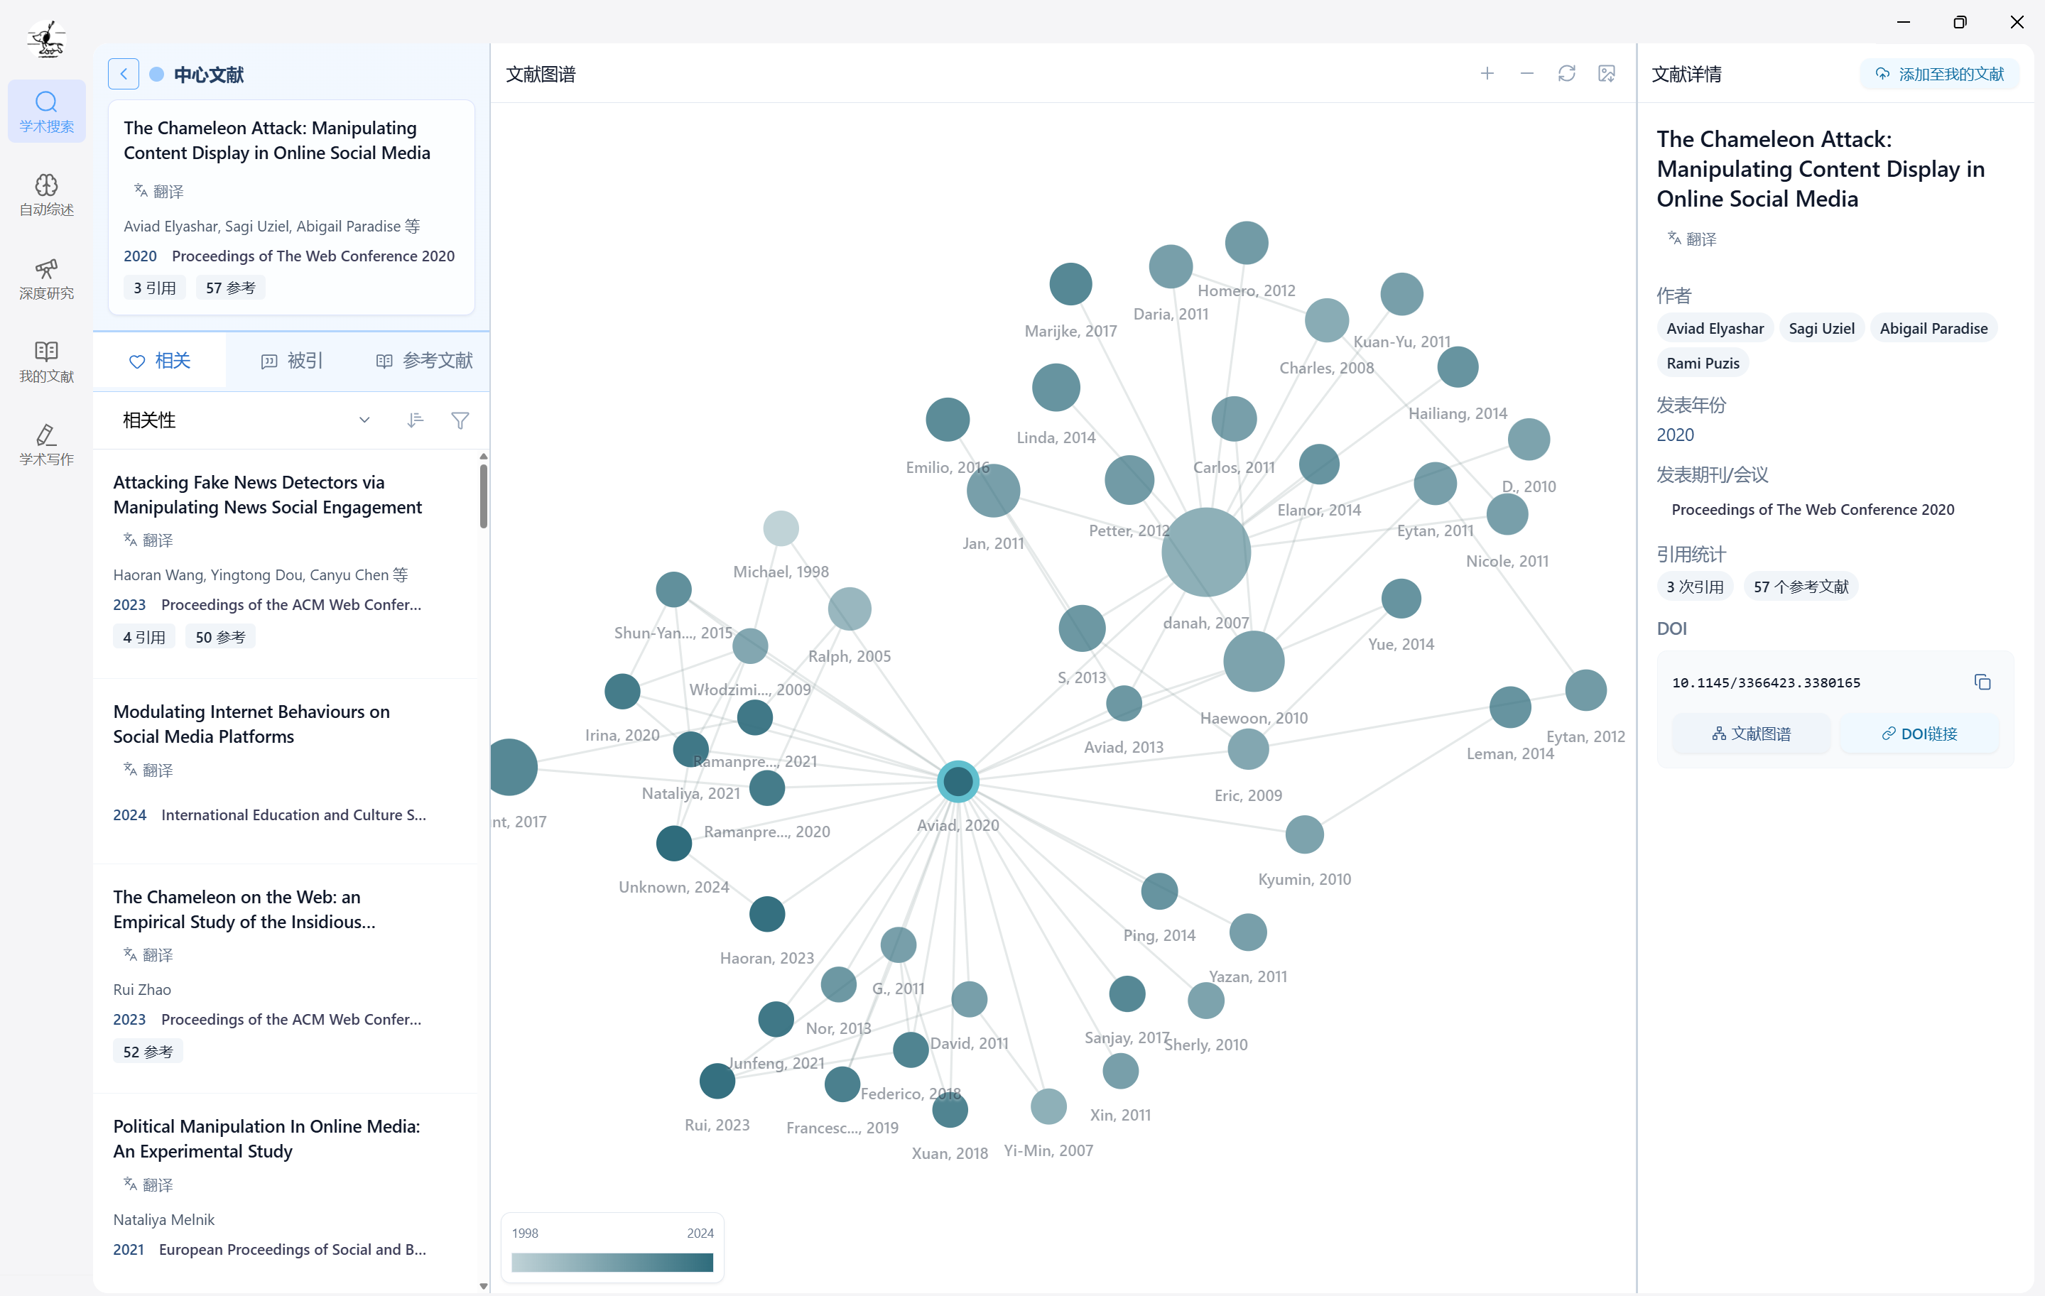Screen dimensions: 2045x1296
Task: Click 添加至我的文献 button
Action: (x=1940, y=74)
